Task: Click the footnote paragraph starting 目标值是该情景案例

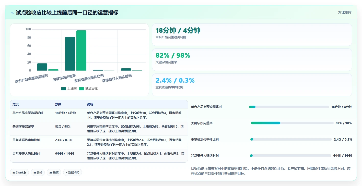Action: (x=271, y=171)
